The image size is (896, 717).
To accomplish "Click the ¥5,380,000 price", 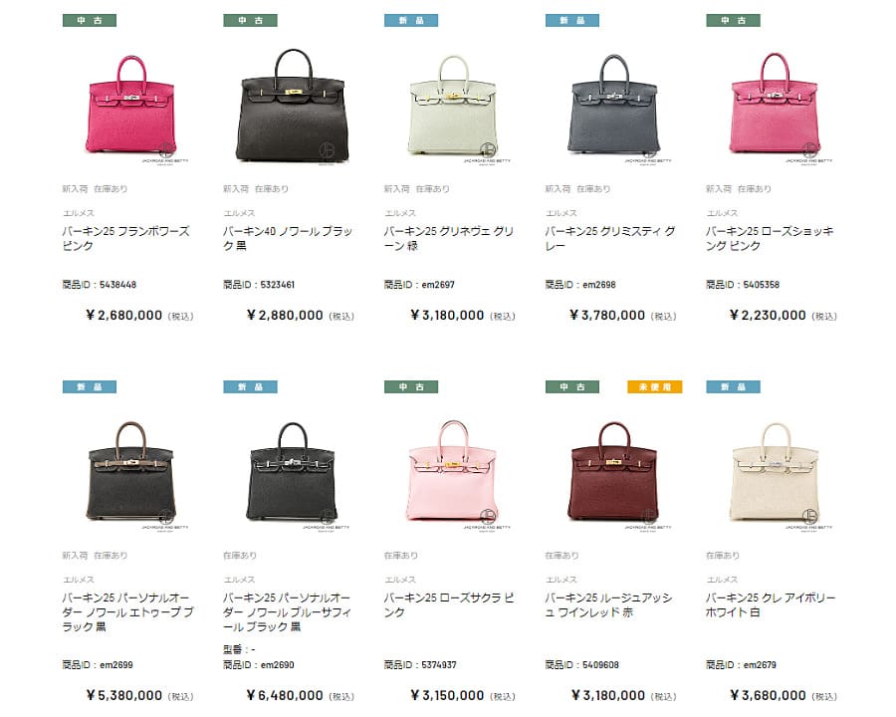I will 124,695.
